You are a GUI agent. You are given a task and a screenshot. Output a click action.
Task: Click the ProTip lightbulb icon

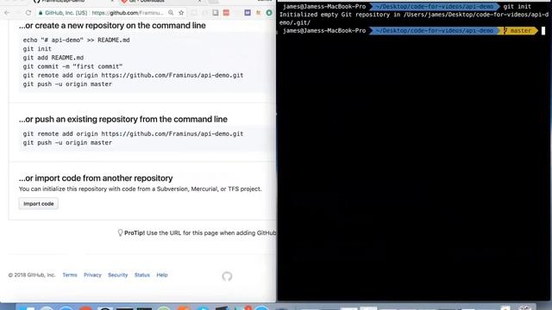click(x=120, y=232)
